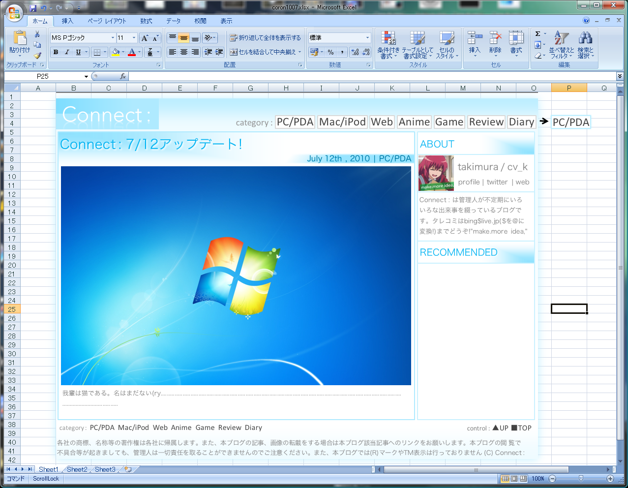Click the cell borders icon

tap(97, 52)
